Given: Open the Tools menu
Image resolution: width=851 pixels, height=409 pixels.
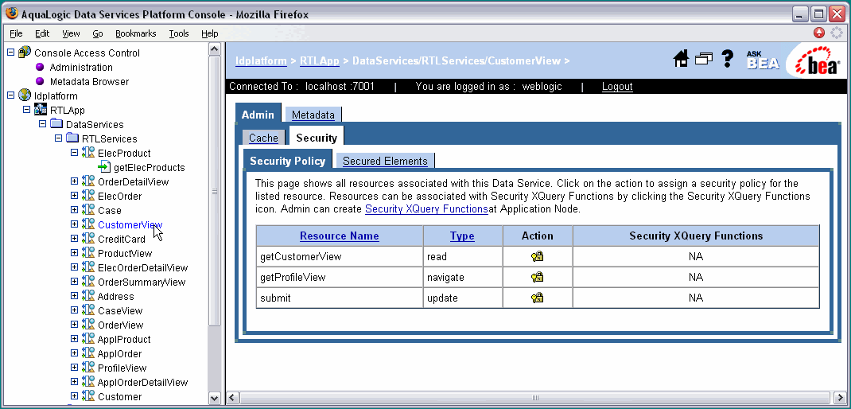Looking at the screenshot, I should [x=179, y=33].
